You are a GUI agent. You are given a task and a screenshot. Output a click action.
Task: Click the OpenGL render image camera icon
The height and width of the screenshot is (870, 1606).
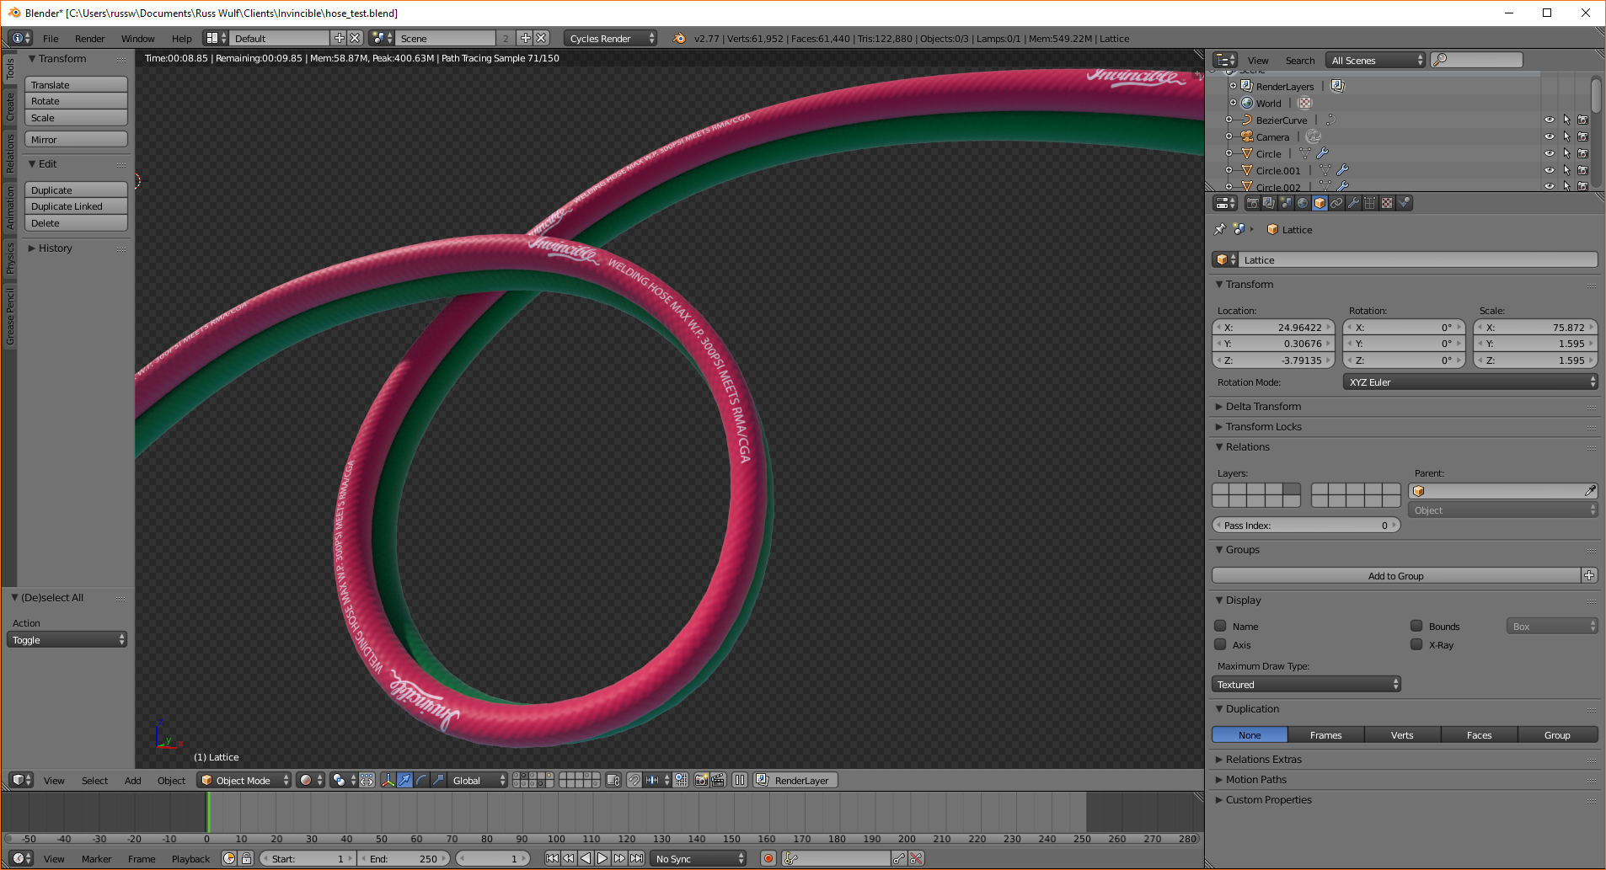tap(701, 781)
